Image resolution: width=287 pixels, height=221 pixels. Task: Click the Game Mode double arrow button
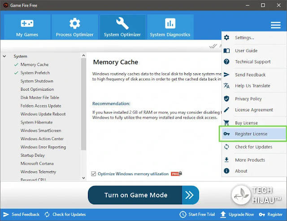(x=190, y=195)
